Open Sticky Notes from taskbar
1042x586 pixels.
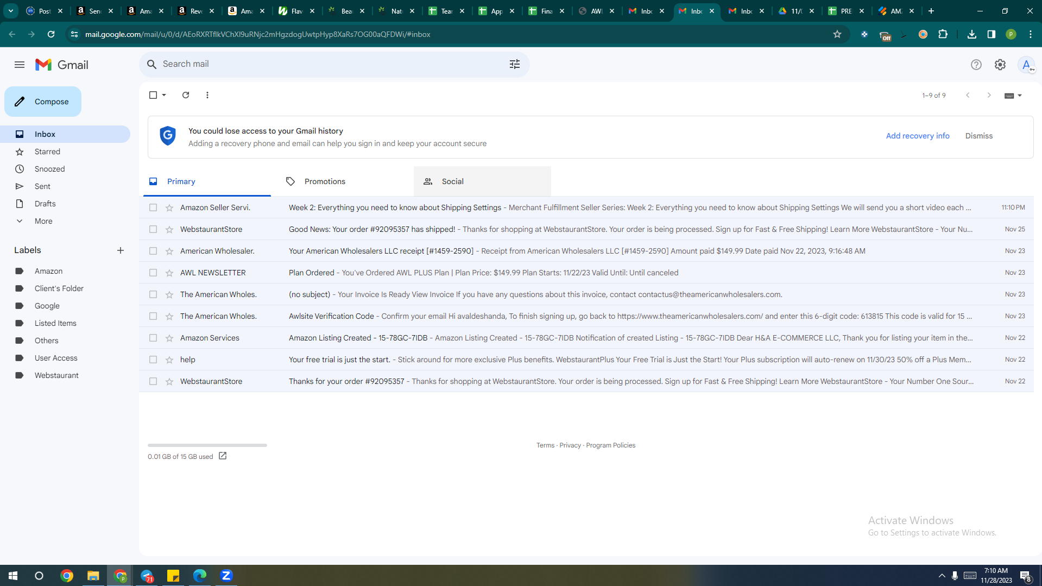point(173,576)
